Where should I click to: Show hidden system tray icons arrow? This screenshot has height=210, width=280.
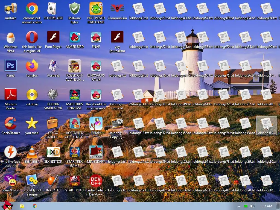tap(239, 206)
